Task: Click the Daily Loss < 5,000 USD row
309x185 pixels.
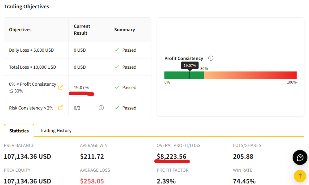Action: pos(78,50)
